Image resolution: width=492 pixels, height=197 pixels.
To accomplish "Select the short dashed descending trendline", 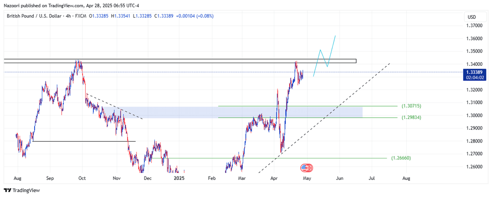I will coord(114,106).
